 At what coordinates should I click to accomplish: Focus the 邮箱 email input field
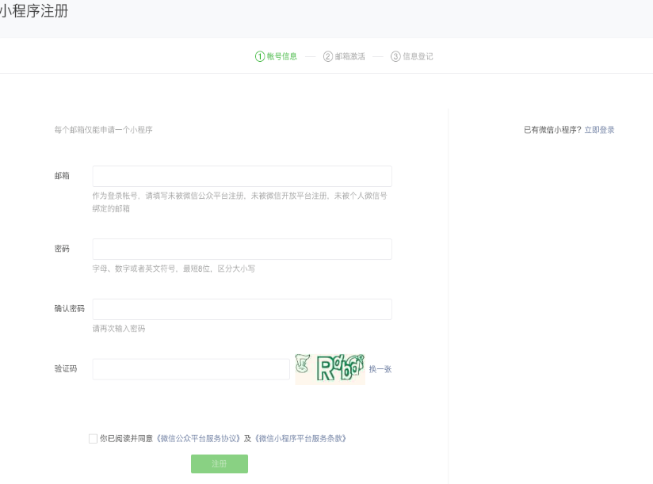(x=242, y=176)
